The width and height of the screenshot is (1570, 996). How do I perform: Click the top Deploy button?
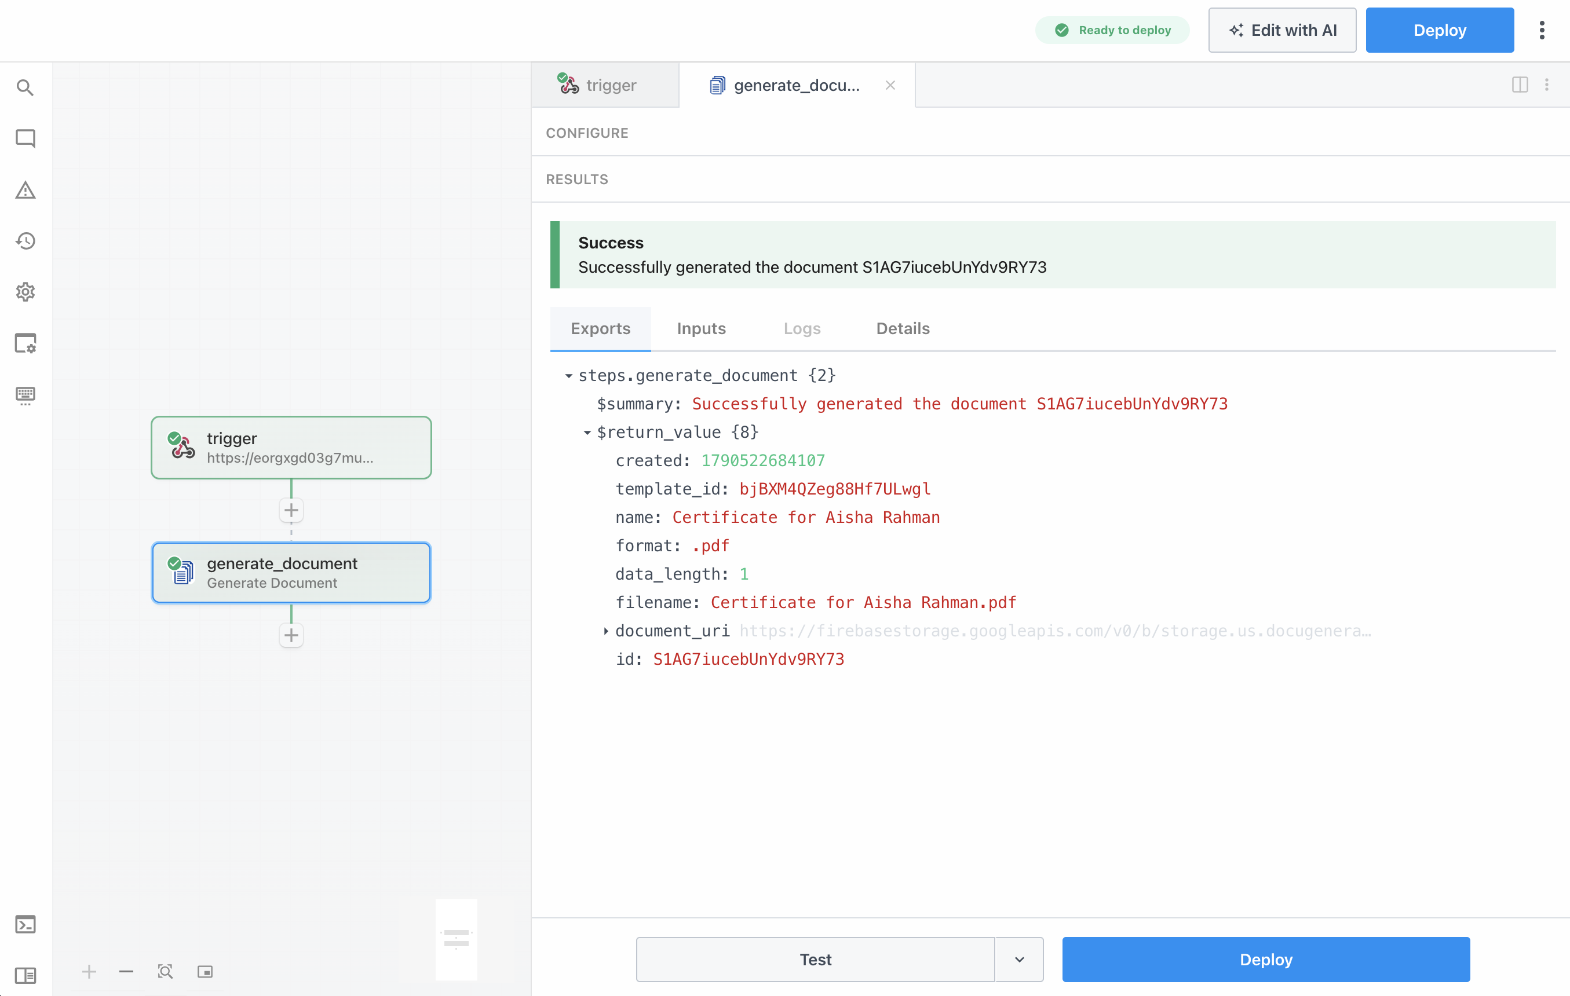[x=1440, y=30]
